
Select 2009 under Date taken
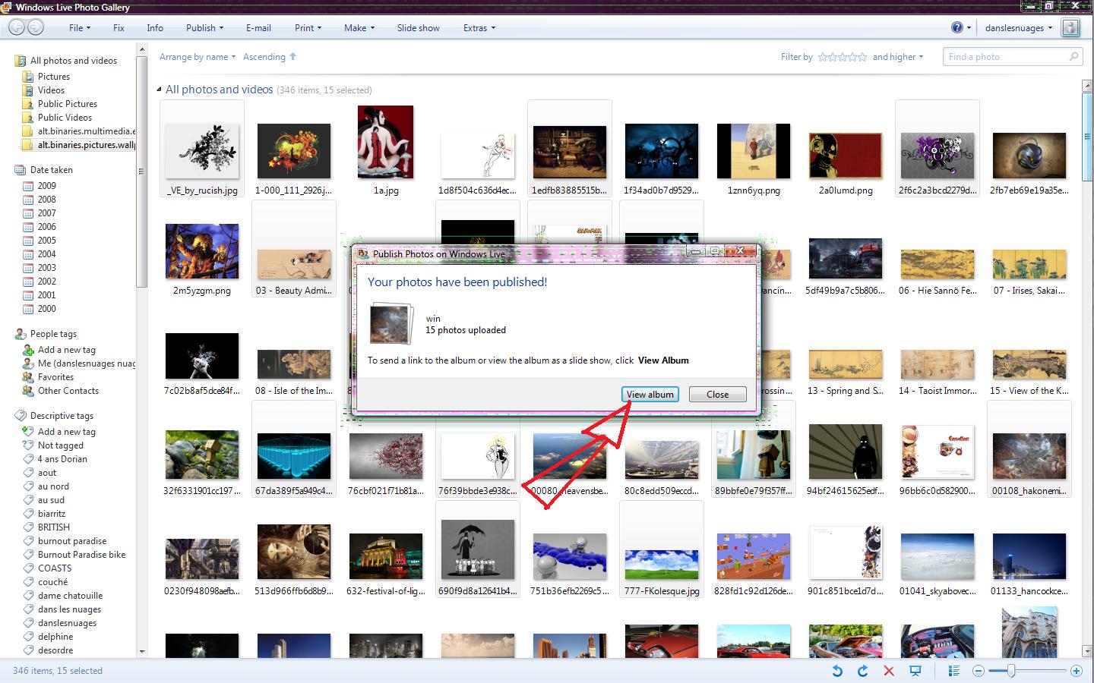point(46,186)
